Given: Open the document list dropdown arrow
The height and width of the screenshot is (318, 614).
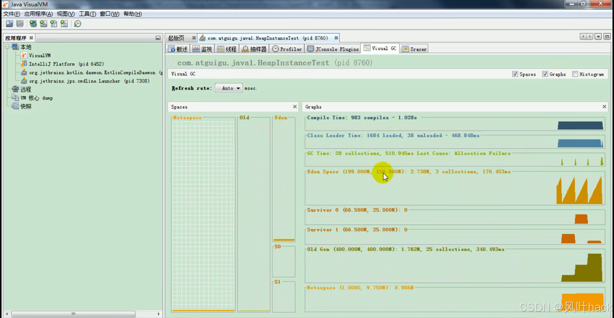Looking at the screenshot, I should pyautogui.click(x=598, y=37).
